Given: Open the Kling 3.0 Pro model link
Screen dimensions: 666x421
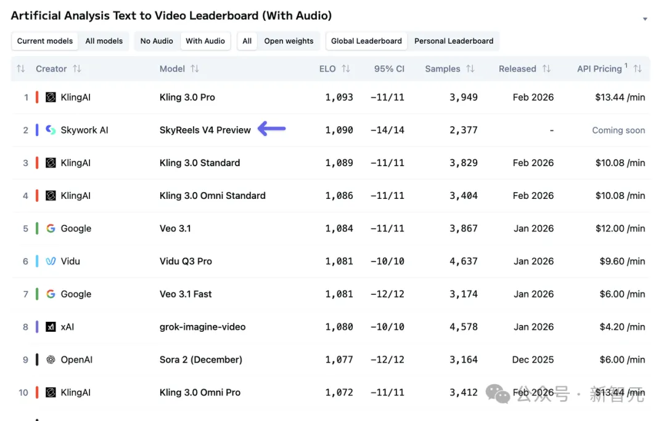Looking at the screenshot, I should click(x=187, y=97).
